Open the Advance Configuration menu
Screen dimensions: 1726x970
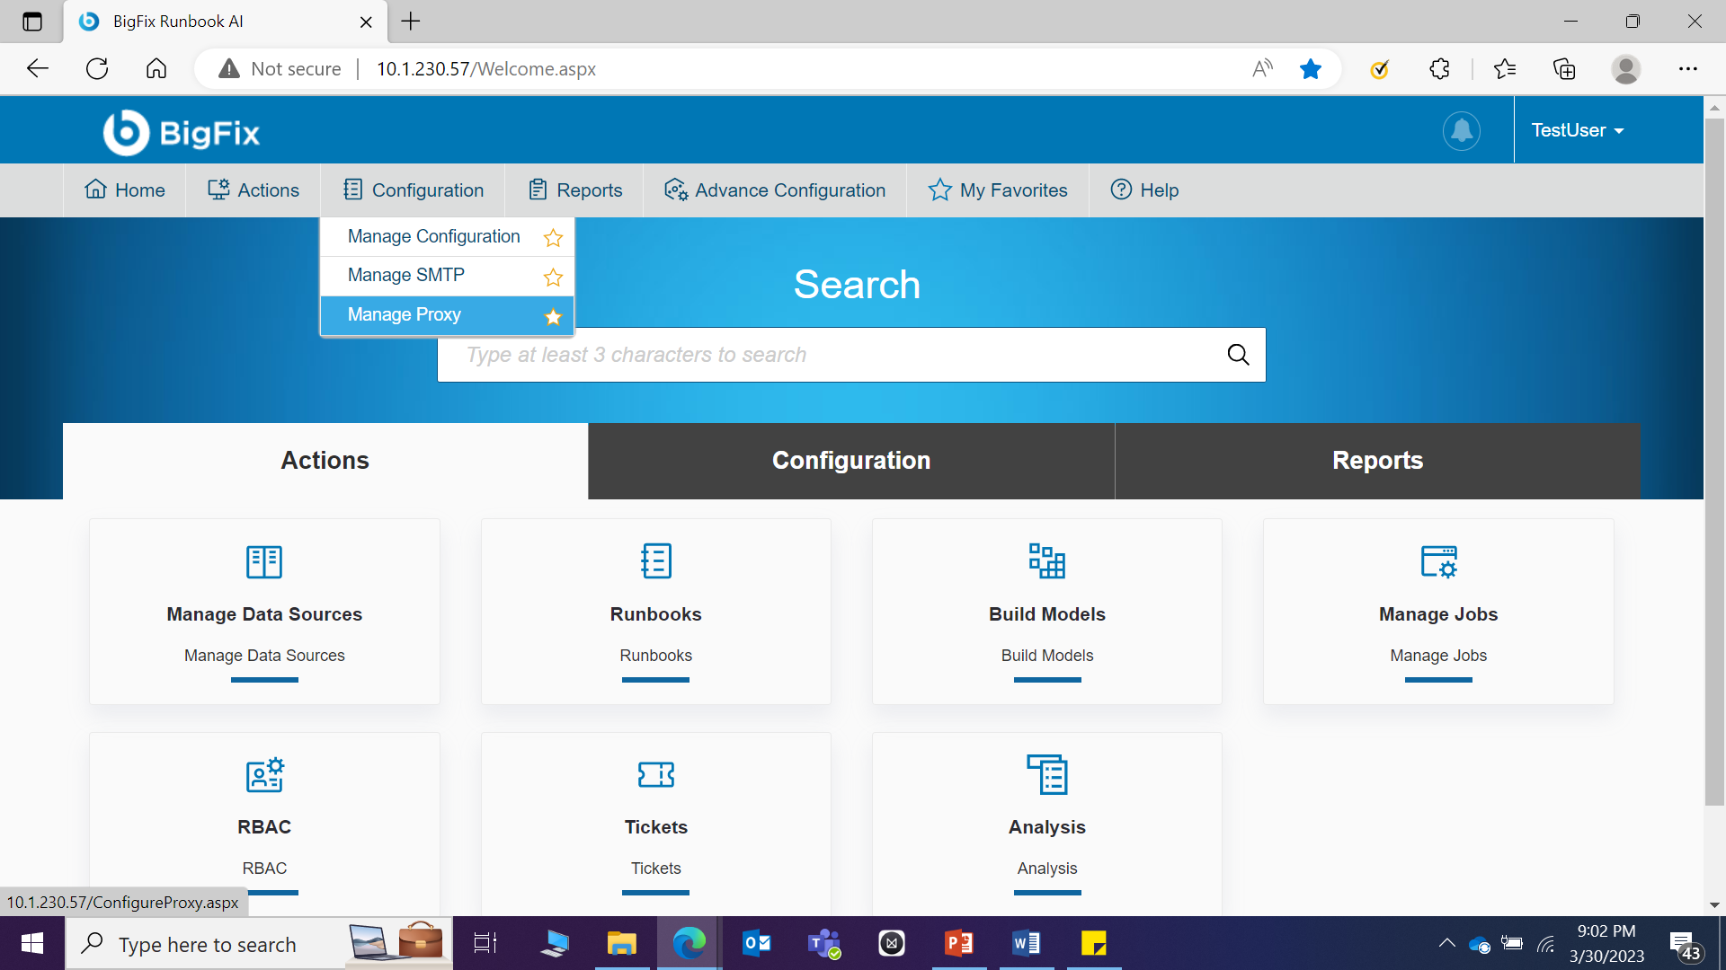[775, 190]
